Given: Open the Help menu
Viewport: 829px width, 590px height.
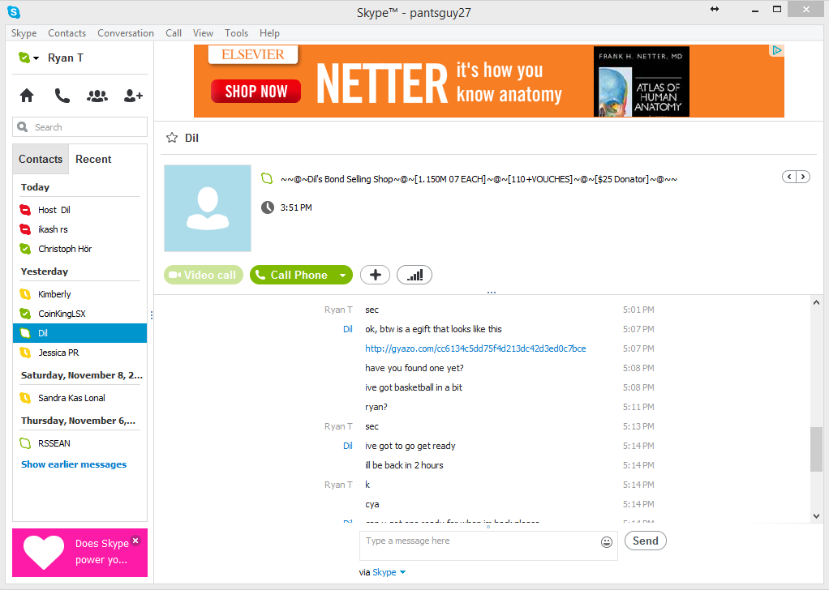Looking at the screenshot, I should [x=269, y=32].
